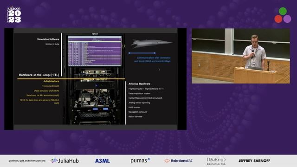Viewport: 297px width, 167px height.
Task: Click the 'Navigation computer' line
Action: click(x=138, y=112)
